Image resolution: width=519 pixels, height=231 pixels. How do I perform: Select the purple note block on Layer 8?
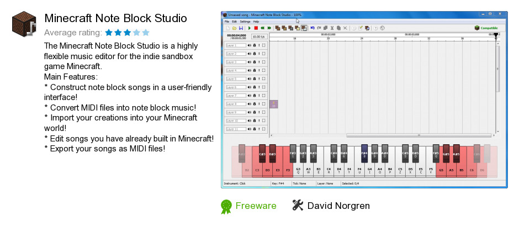274,104
